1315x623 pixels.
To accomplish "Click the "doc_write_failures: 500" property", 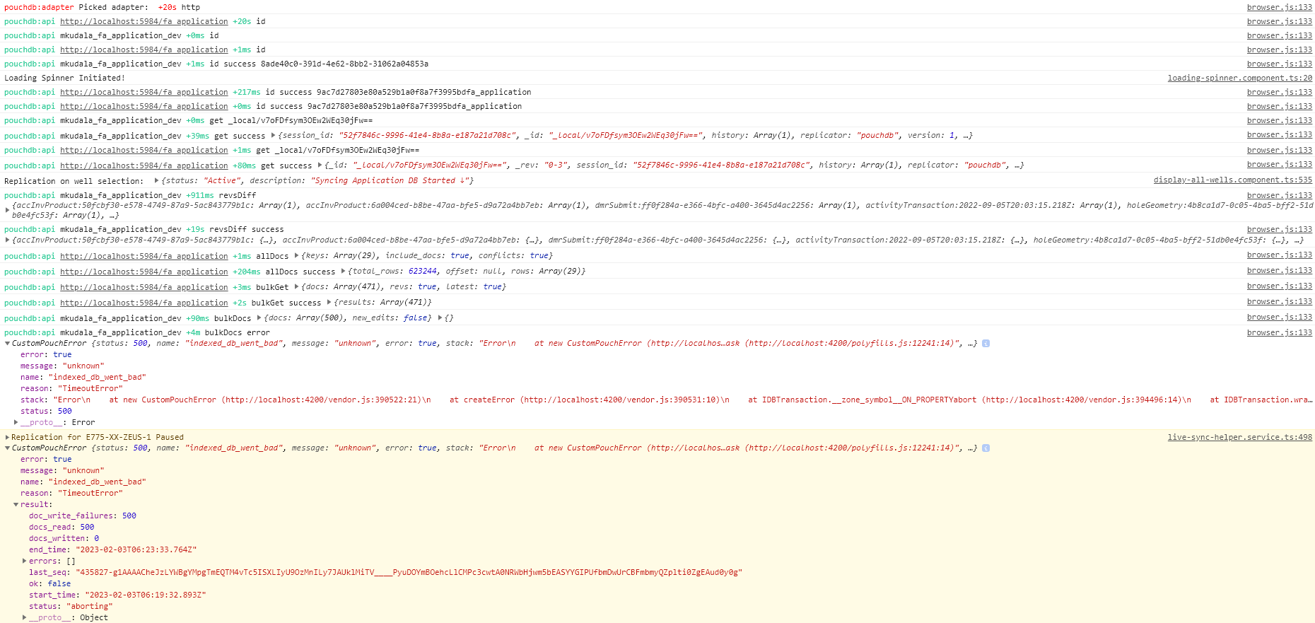I will pos(83,516).
